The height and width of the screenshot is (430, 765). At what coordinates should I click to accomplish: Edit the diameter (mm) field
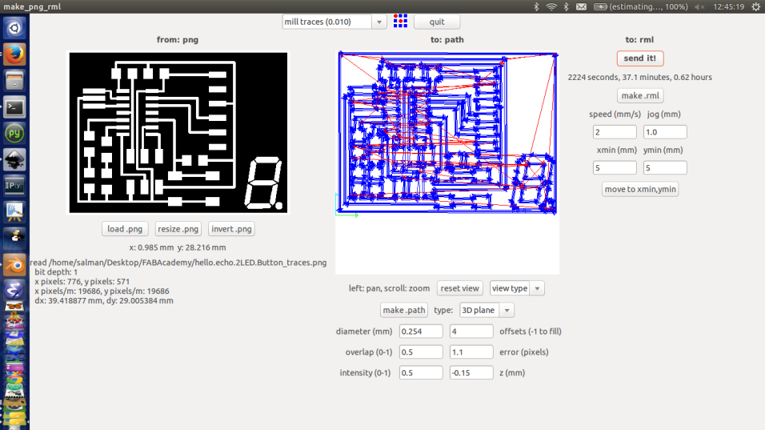click(x=421, y=331)
